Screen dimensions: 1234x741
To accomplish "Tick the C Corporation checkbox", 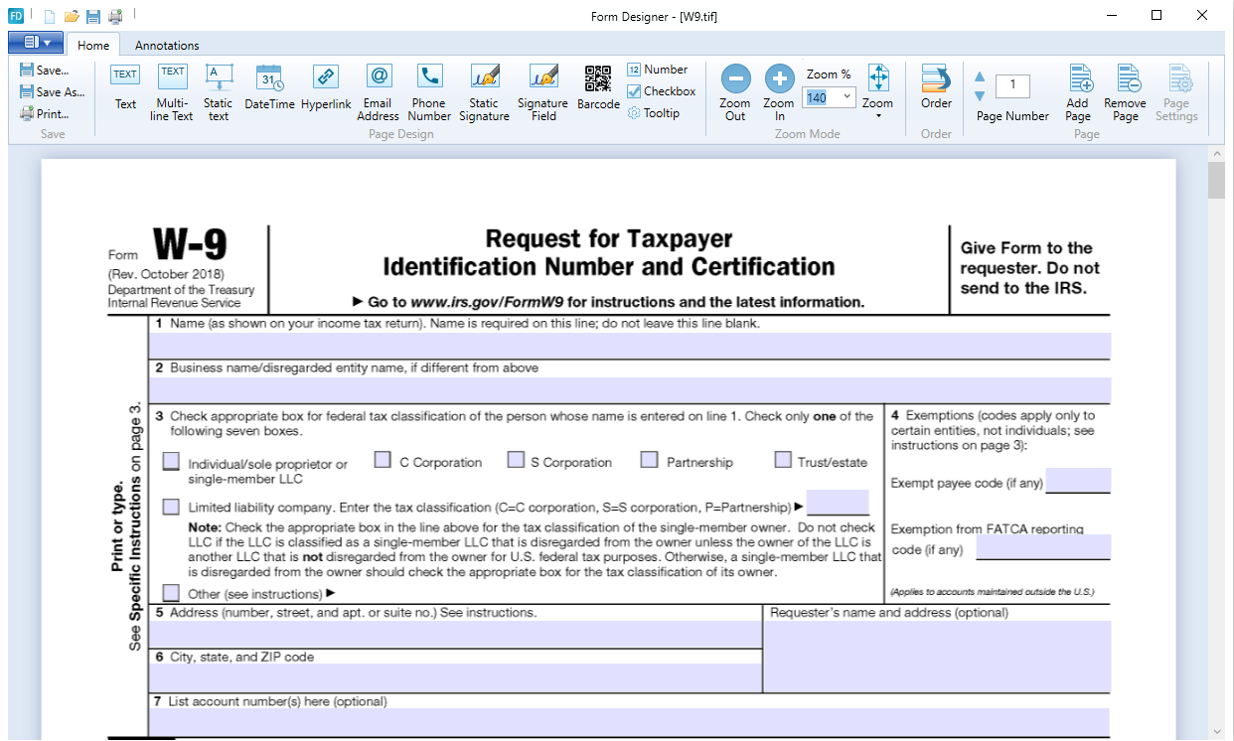I will point(383,460).
